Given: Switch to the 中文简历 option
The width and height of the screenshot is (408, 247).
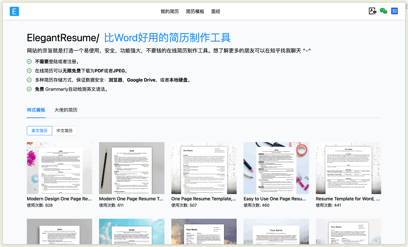Looking at the screenshot, I should coord(65,131).
